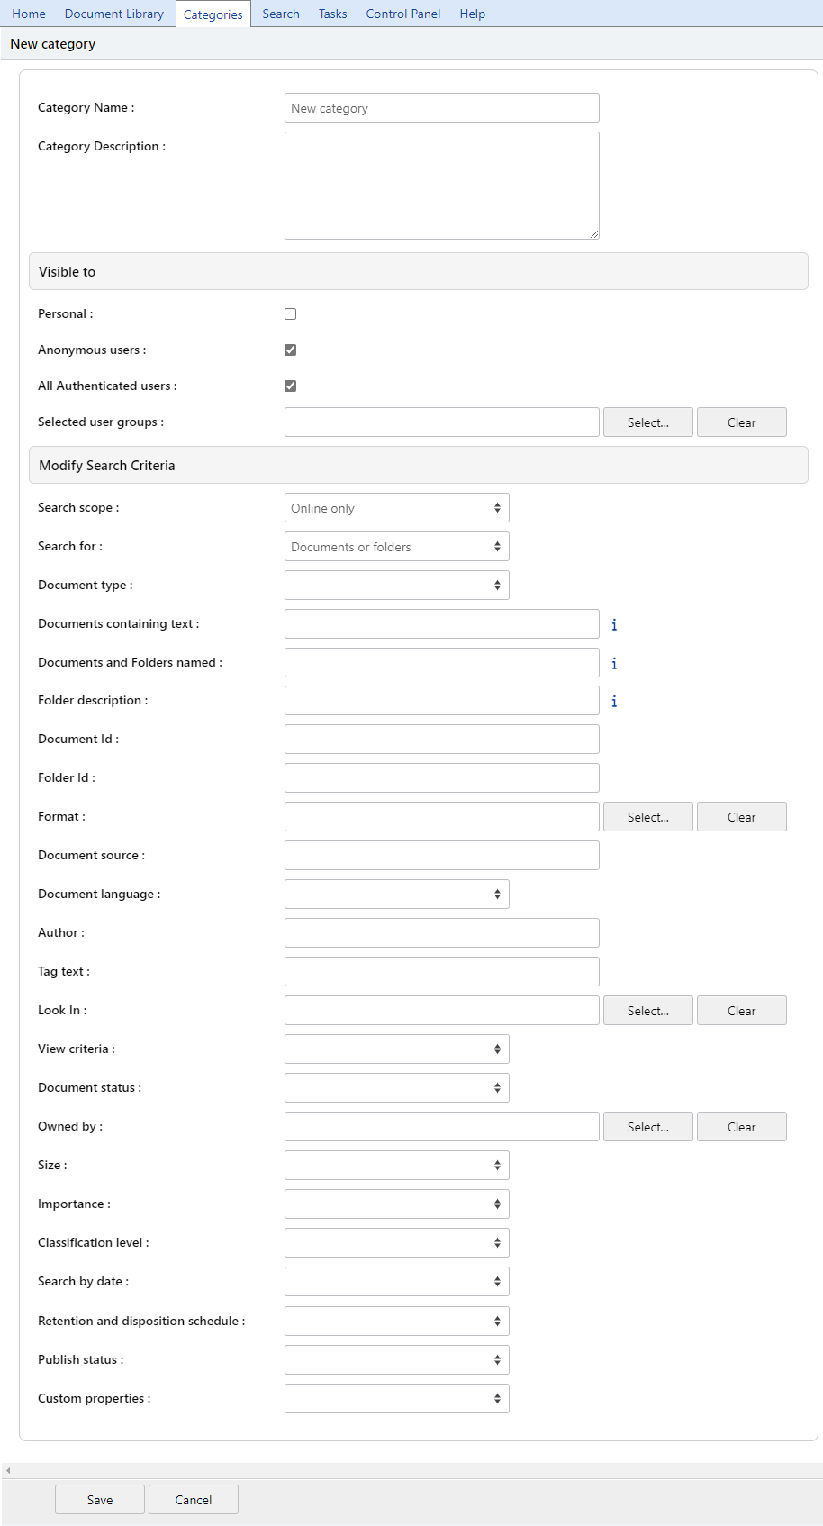This screenshot has height=1526, width=823.
Task: Open the Document Library tab
Action: (114, 14)
